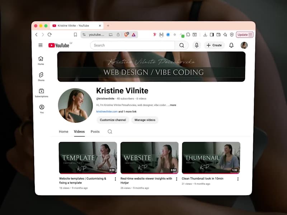Click the share icon in the address bar
The height and width of the screenshot is (215, 287).
point(118,34)
